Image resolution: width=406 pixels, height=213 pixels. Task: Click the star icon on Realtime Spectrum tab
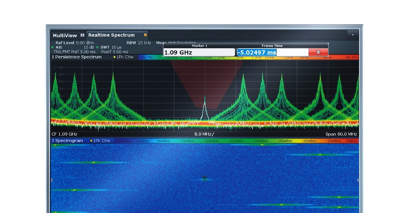coord(145,35)
